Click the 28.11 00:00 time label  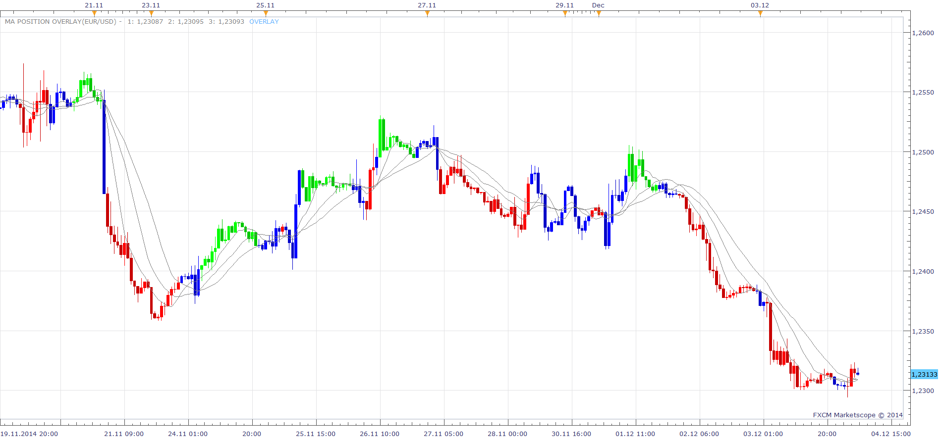point(507,434)
